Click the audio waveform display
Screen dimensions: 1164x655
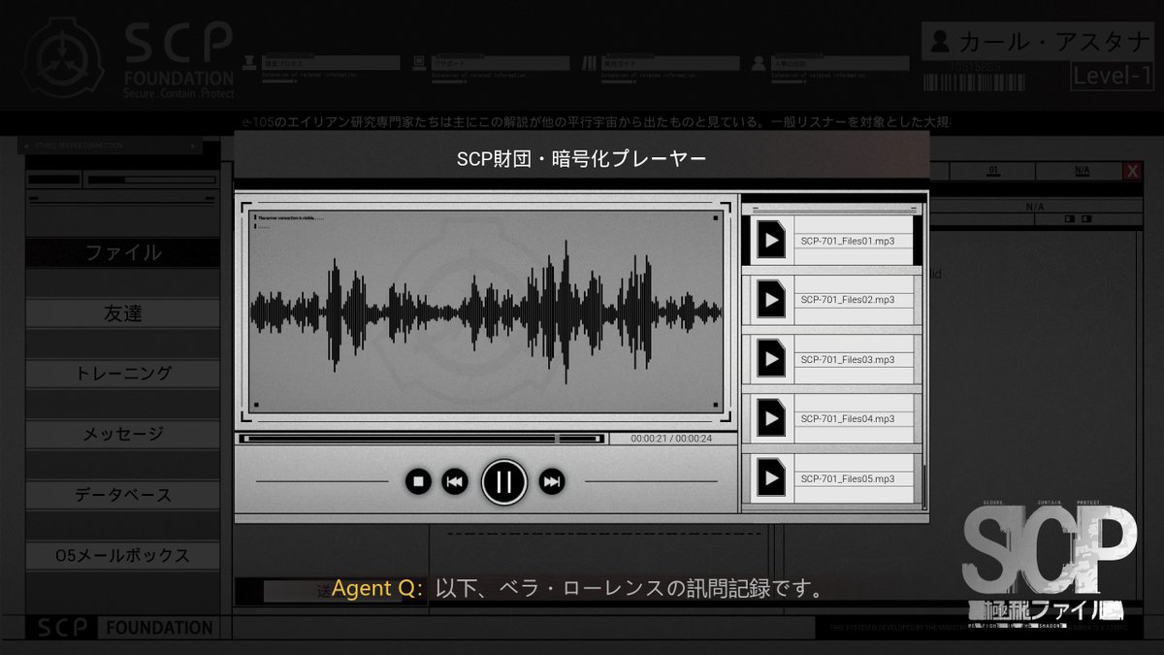pos(486,310)
